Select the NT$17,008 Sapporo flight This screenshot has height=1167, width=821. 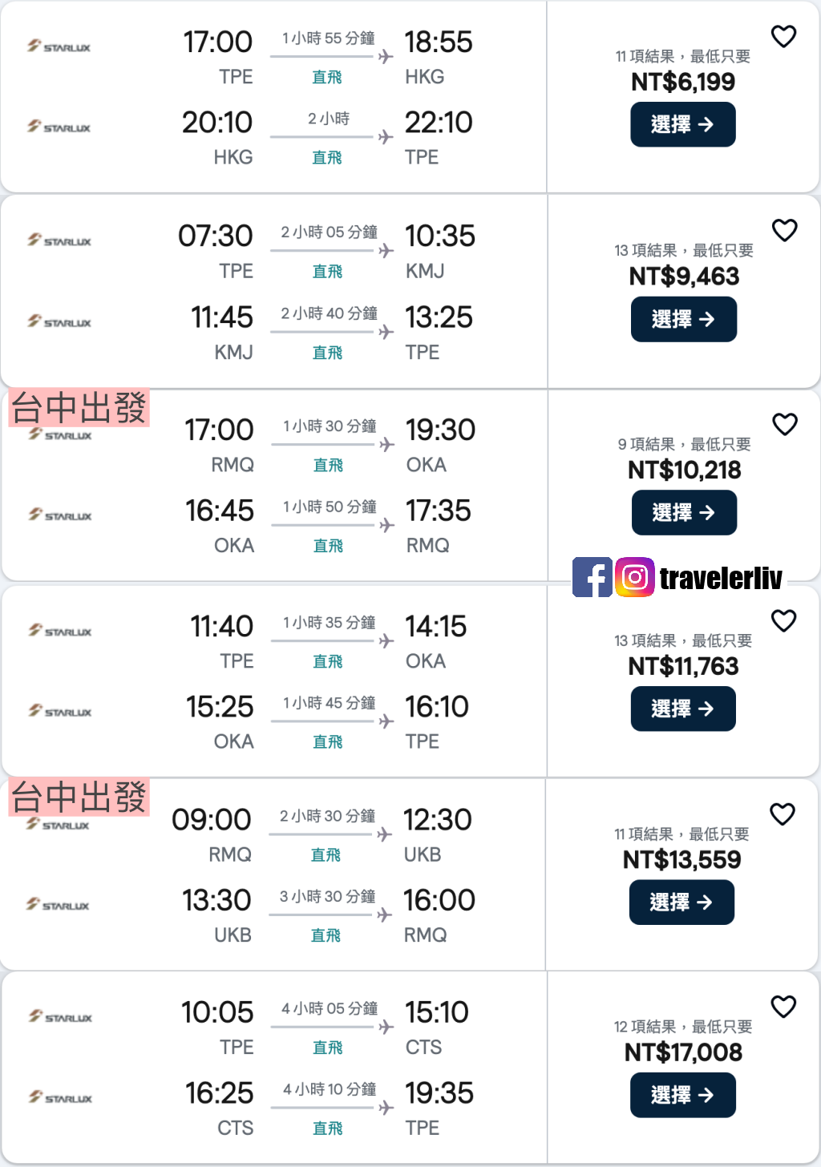click(683, 1095)
